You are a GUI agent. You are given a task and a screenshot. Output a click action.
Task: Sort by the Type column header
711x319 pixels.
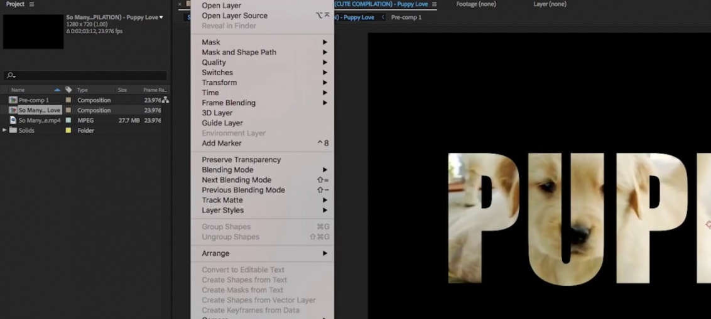82,90
